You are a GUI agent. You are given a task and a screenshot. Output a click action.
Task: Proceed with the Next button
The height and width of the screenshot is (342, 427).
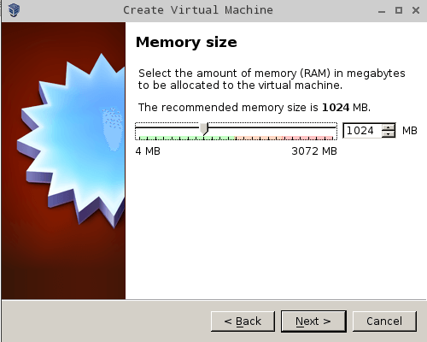coord(313,321)
